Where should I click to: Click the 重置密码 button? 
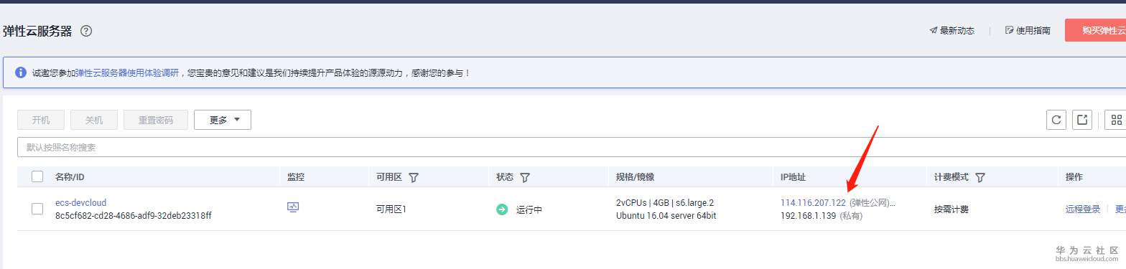[156, 120]
